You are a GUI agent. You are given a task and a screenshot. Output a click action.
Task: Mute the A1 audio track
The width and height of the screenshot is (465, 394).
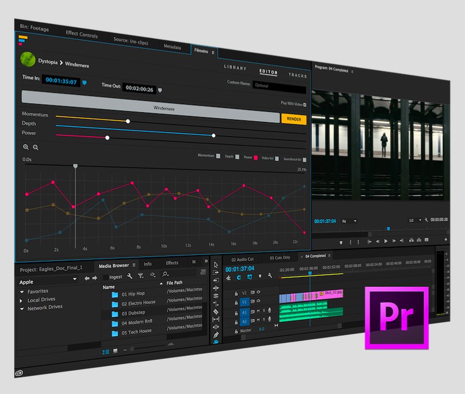(258, 311)
